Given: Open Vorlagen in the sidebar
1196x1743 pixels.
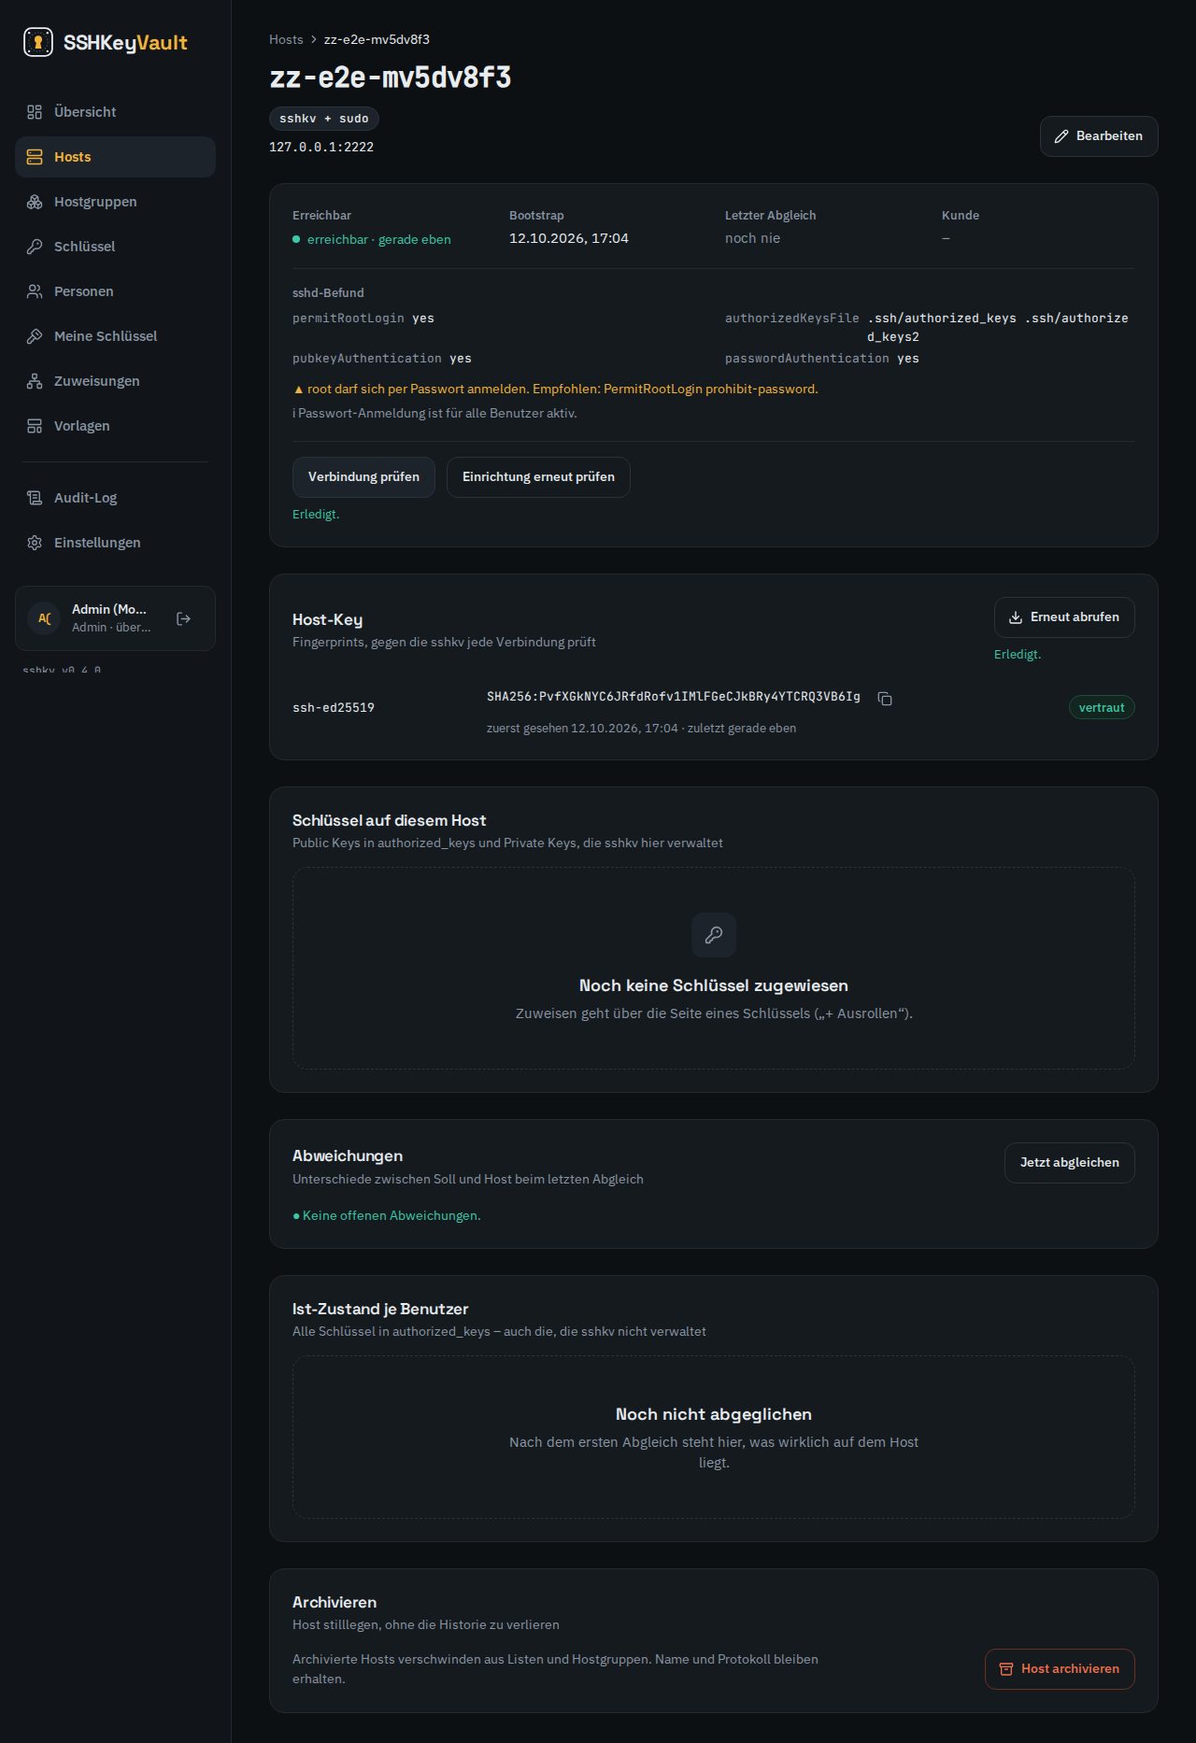Looking at the screenshot, I should [115, 426].
